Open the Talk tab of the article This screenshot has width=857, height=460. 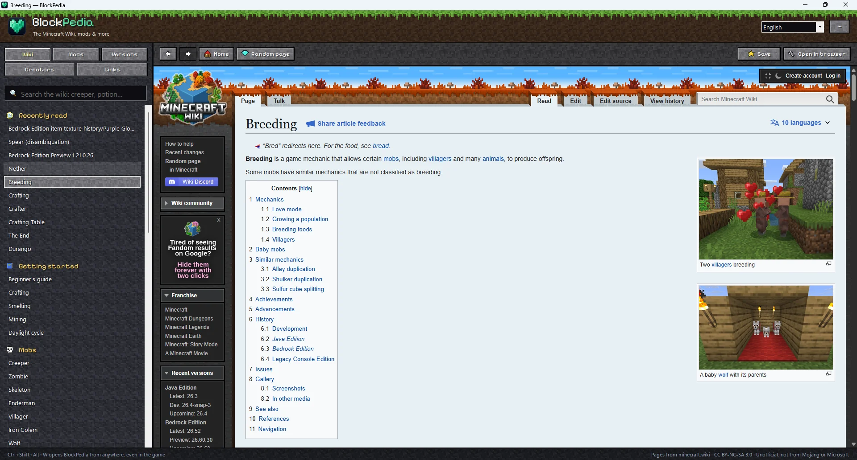point(279,101)
